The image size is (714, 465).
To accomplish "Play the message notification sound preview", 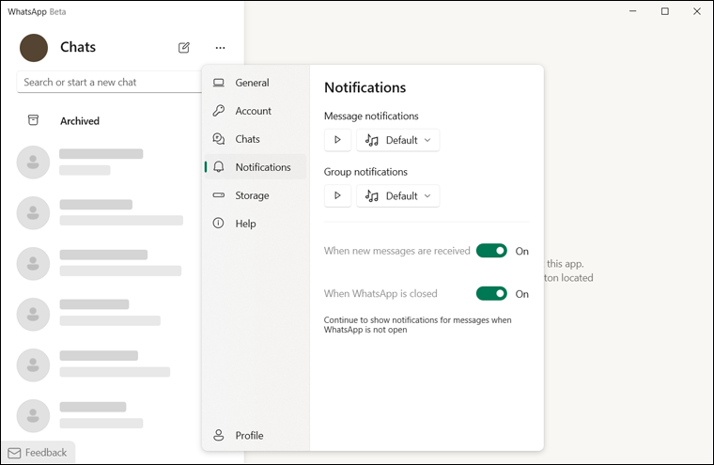I will click(x=337, y=140).
